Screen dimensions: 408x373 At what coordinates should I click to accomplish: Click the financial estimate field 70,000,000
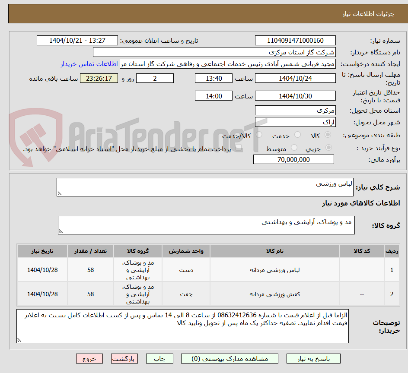click(x=293, y=159)
